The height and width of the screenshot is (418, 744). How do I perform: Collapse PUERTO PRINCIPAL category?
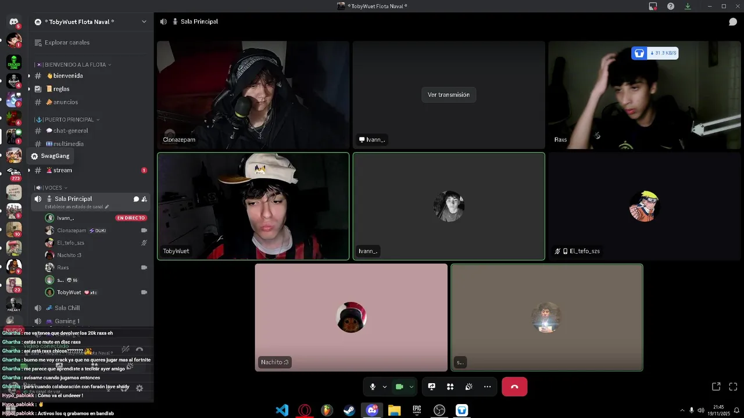[67, 120]
